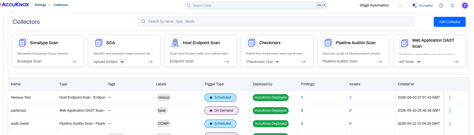Click the 2026-05-20 05:46:36 GMT timestamp
This screenshot has width=474, height=135.
(x=419, y=110)
